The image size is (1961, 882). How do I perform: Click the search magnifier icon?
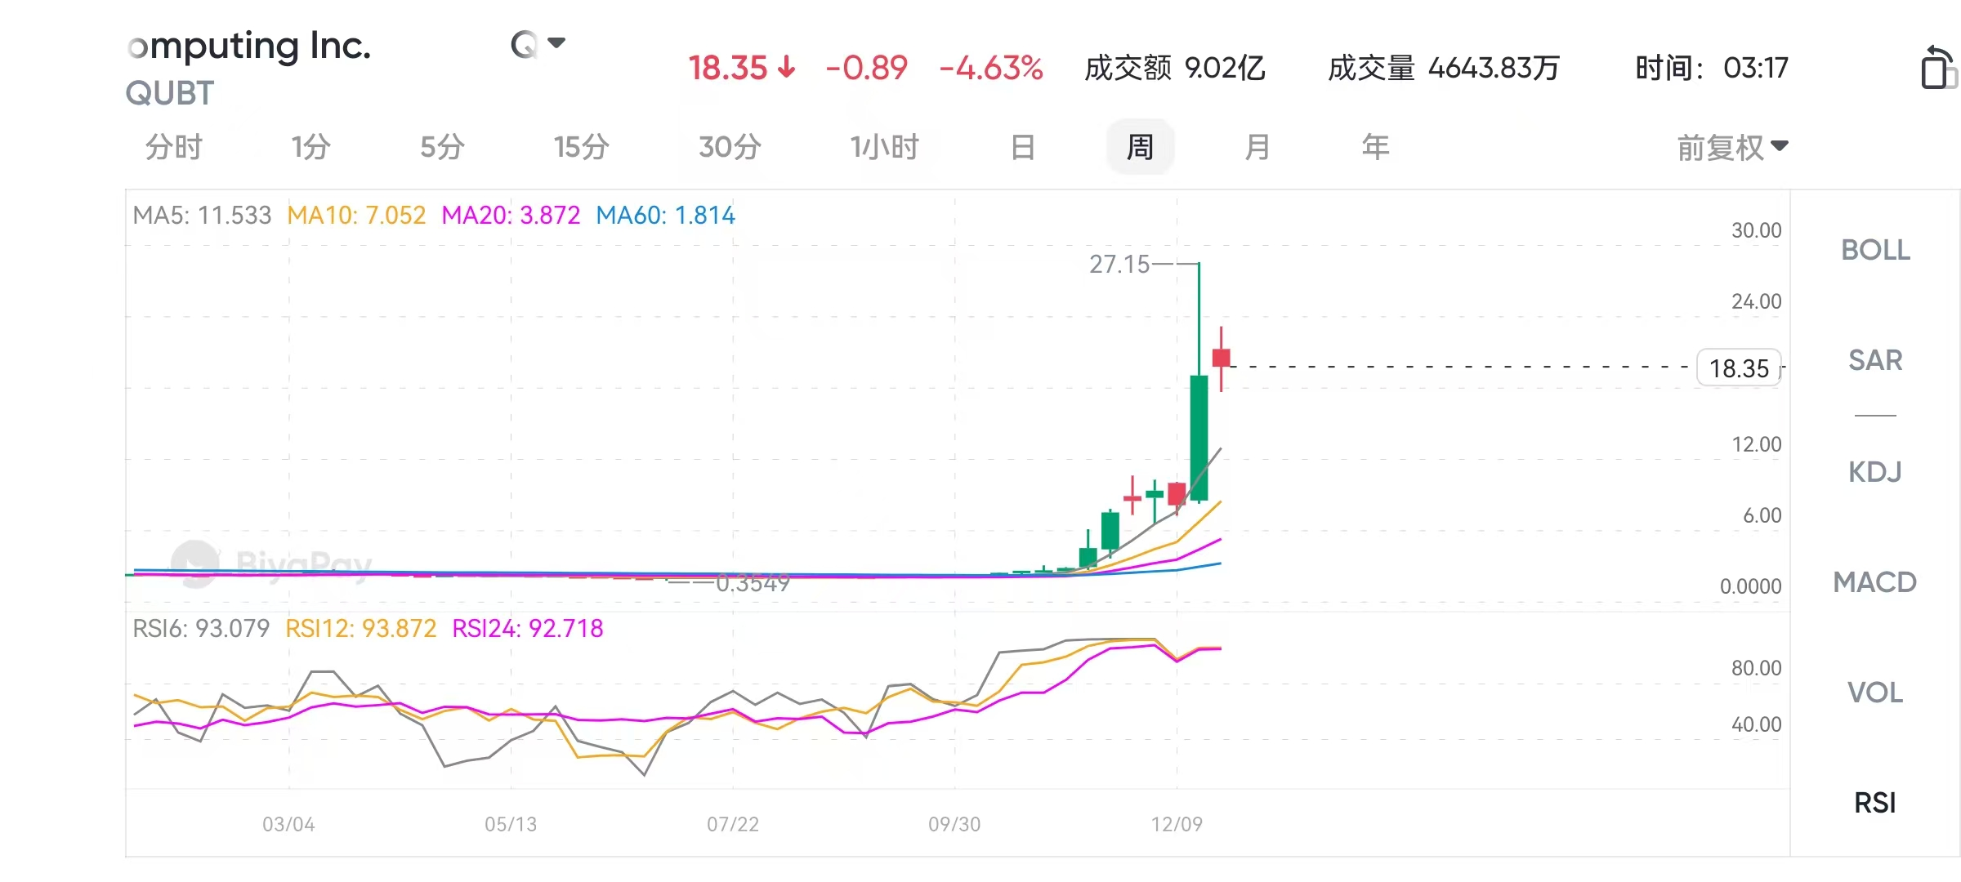(524, 44)
